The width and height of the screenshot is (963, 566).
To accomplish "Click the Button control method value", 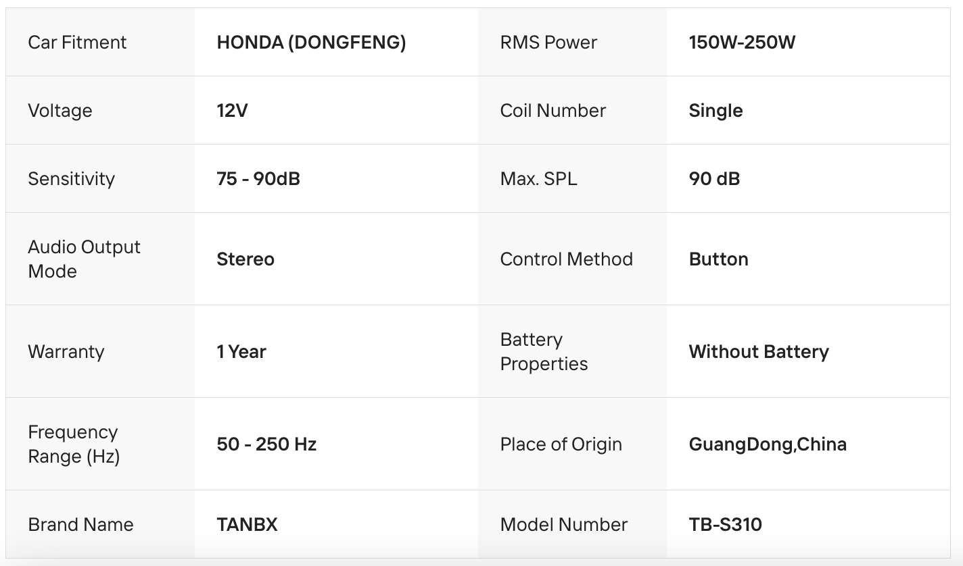I will (718, 259).
